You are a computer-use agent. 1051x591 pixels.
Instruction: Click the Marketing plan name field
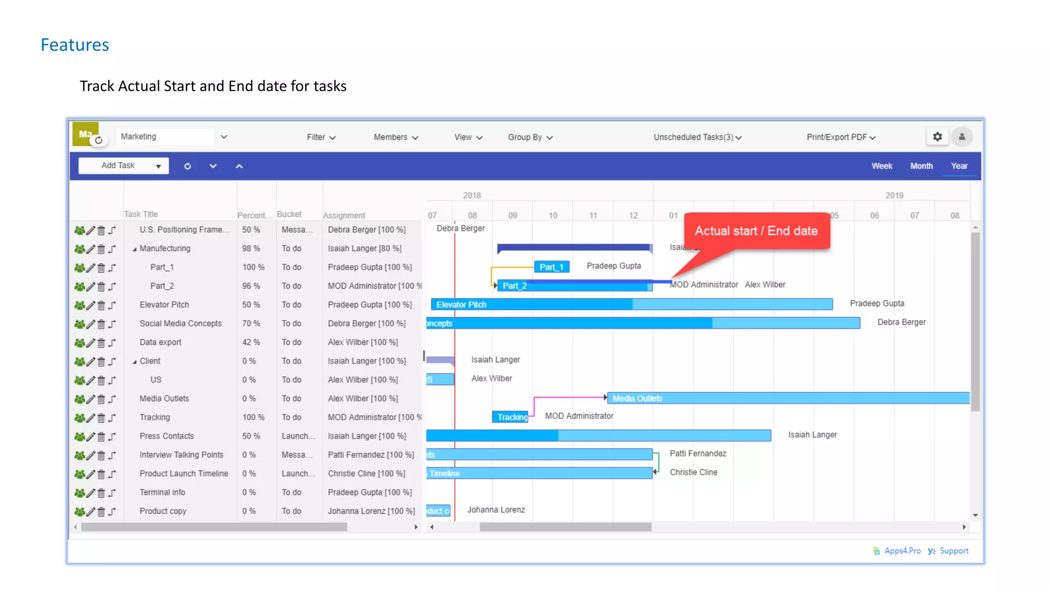pos(165,137)
